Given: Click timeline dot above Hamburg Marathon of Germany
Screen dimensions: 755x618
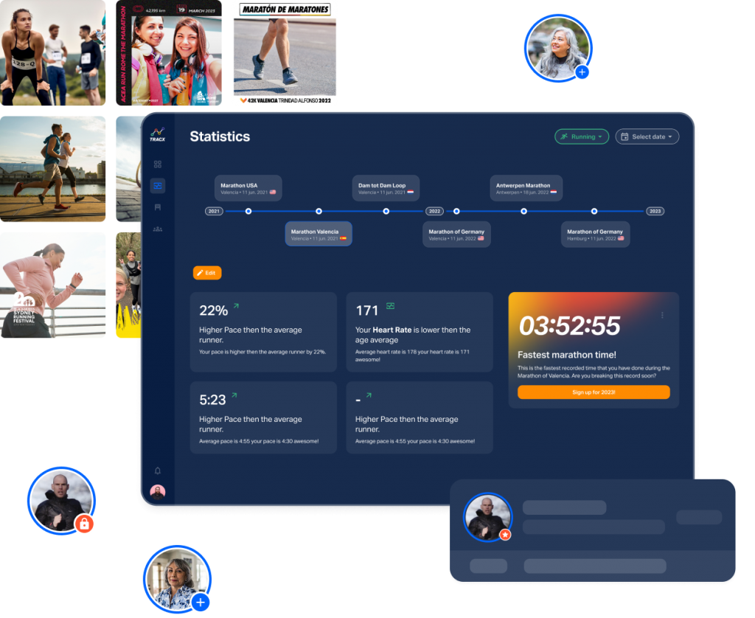Looking at the screenshot, I should coord(594,212).
